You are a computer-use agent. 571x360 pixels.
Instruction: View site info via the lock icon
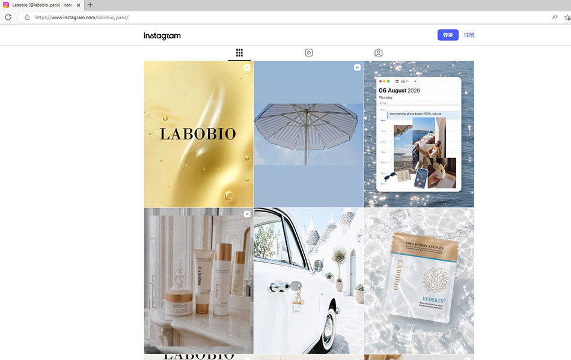pos(27,17)
